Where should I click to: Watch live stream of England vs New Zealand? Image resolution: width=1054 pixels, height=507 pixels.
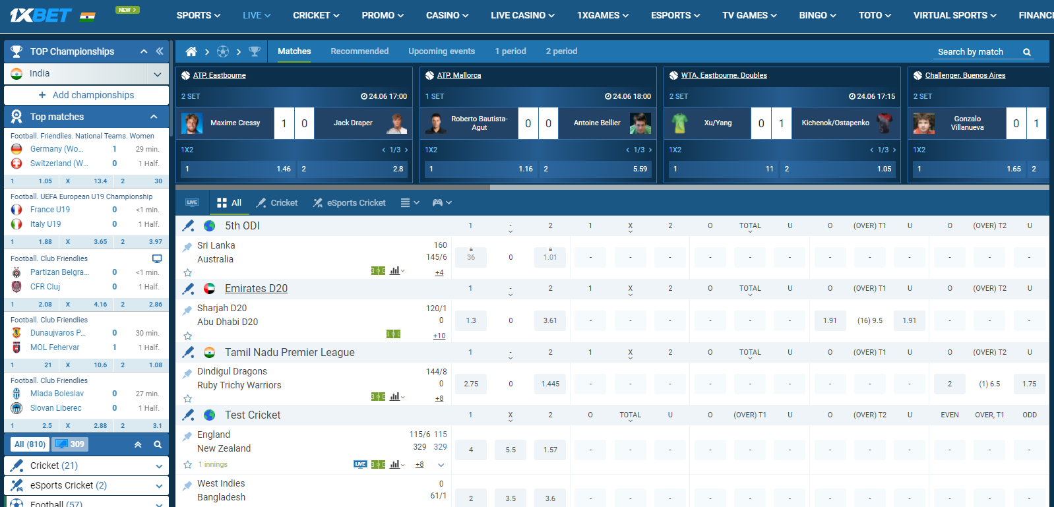[360, 464]
